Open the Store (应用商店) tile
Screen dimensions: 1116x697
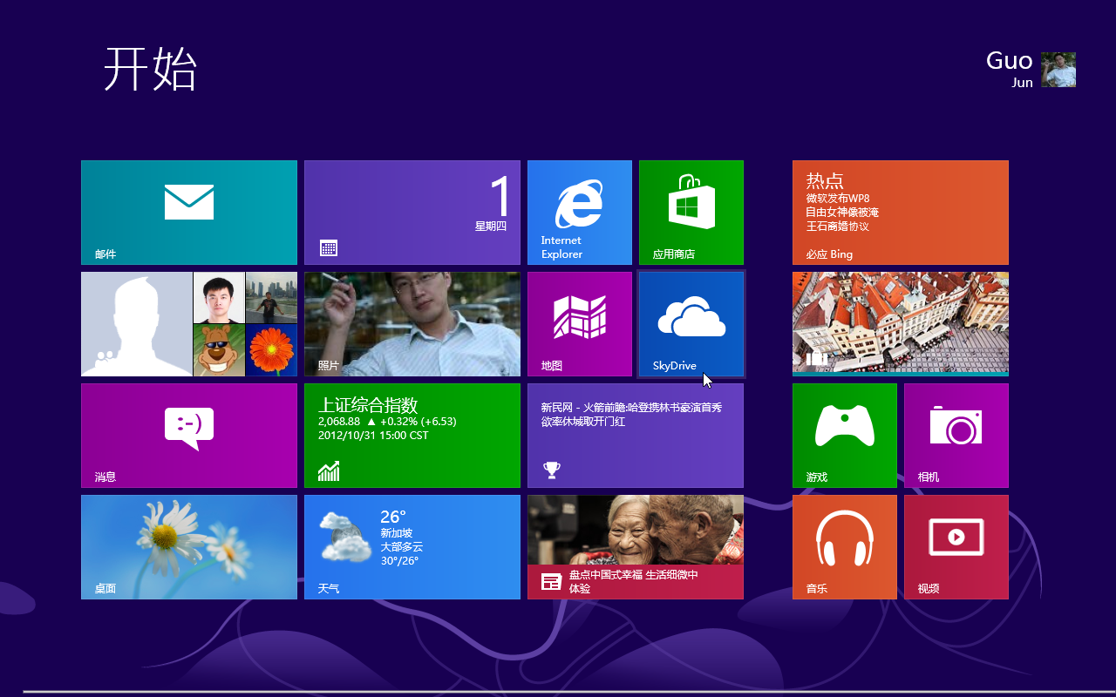[691, 212]
